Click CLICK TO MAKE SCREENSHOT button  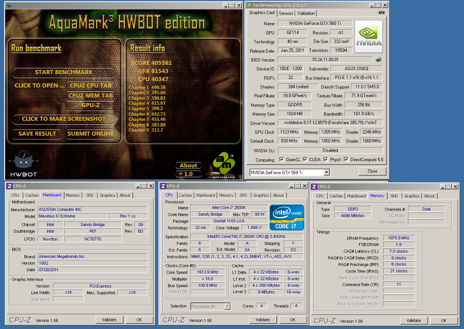[64, 119]
